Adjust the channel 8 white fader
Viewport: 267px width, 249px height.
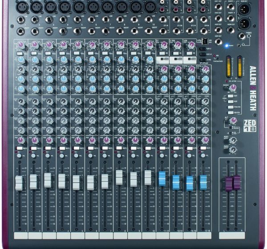coord(119,177)
